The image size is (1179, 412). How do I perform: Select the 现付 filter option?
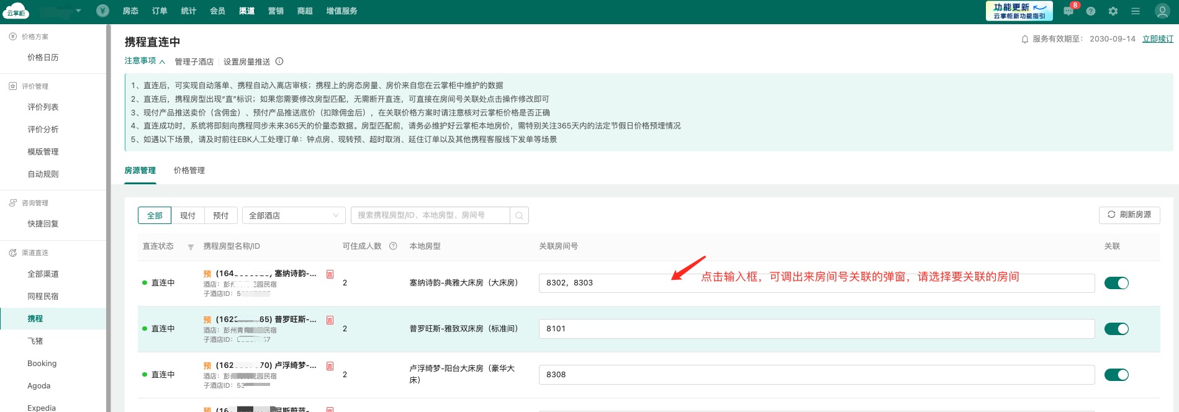pyautogui.click(x=187, y=215)
